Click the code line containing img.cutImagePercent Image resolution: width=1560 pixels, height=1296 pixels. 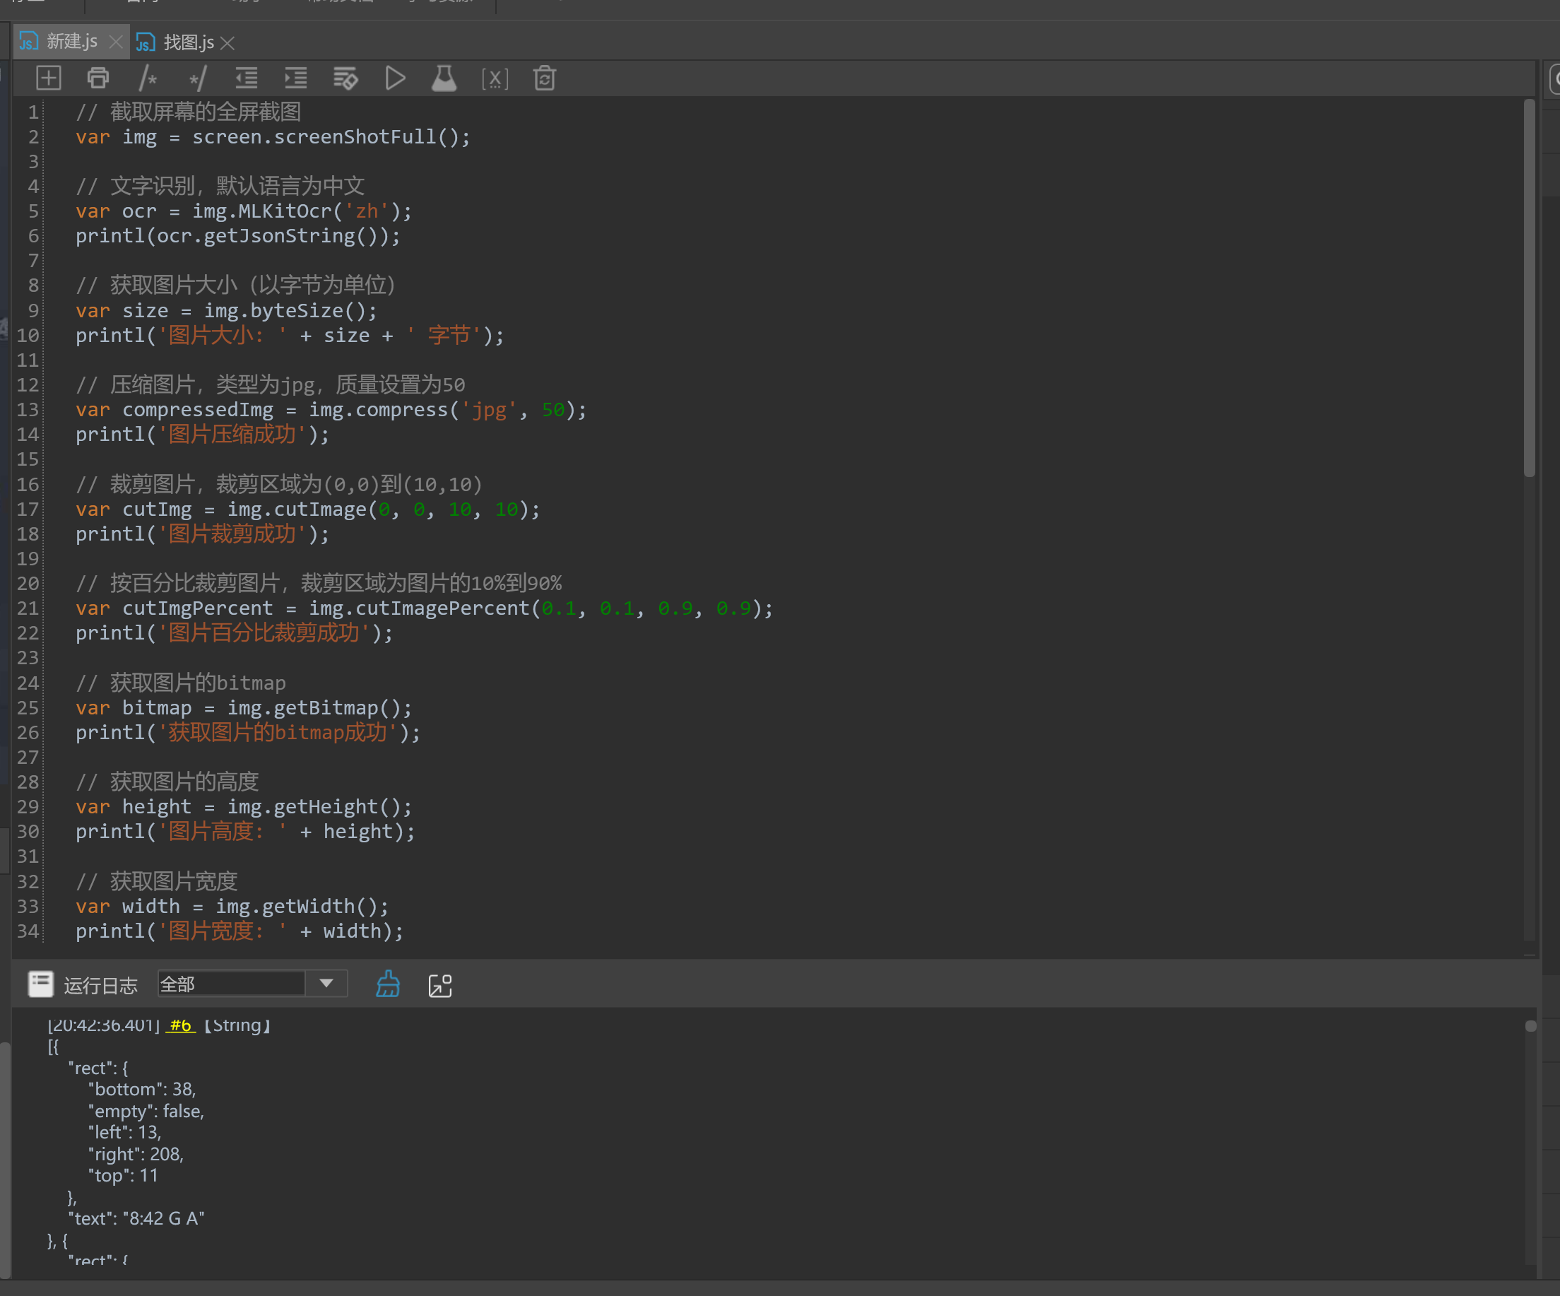click(424, 608)
